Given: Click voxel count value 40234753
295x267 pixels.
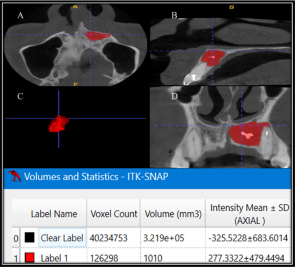Looking at the screenshot, I should point(109,238).
